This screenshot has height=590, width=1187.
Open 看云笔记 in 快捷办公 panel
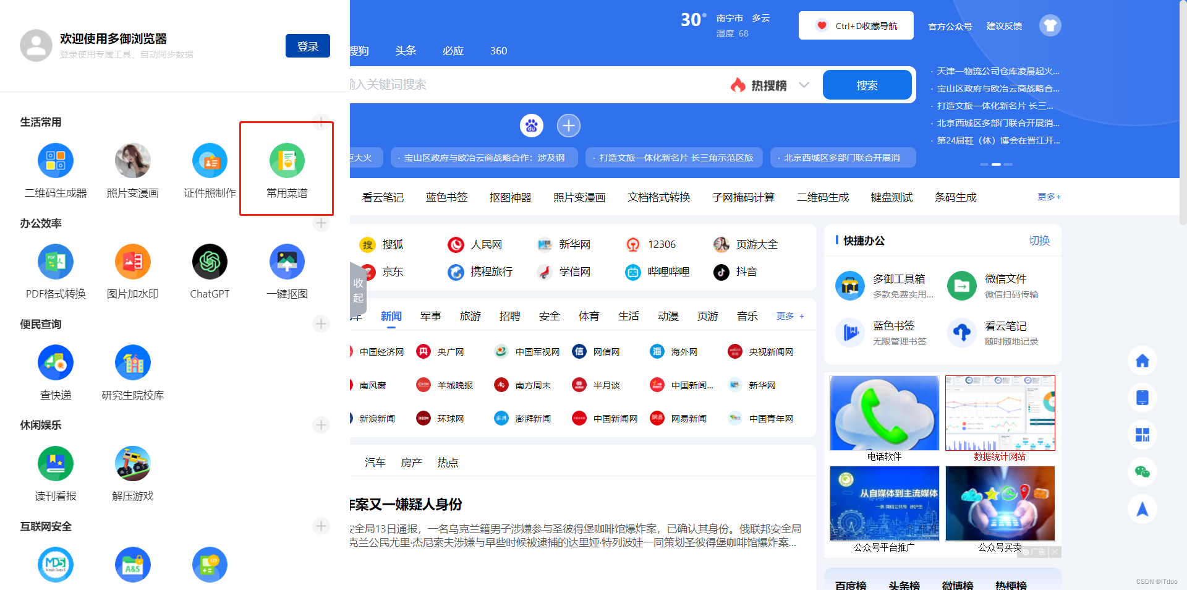tap(993, 333)
